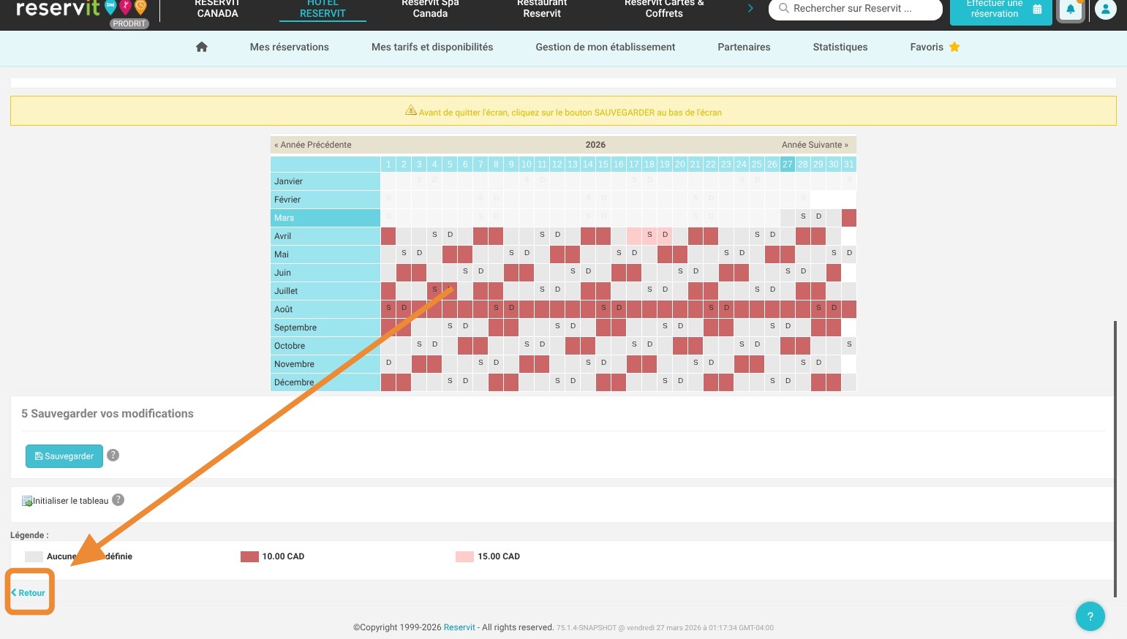Image resolution: width=1127 pixels, height=639 pixels.
Task: Go to the home page icon
Action: click(x=202, y=47)
